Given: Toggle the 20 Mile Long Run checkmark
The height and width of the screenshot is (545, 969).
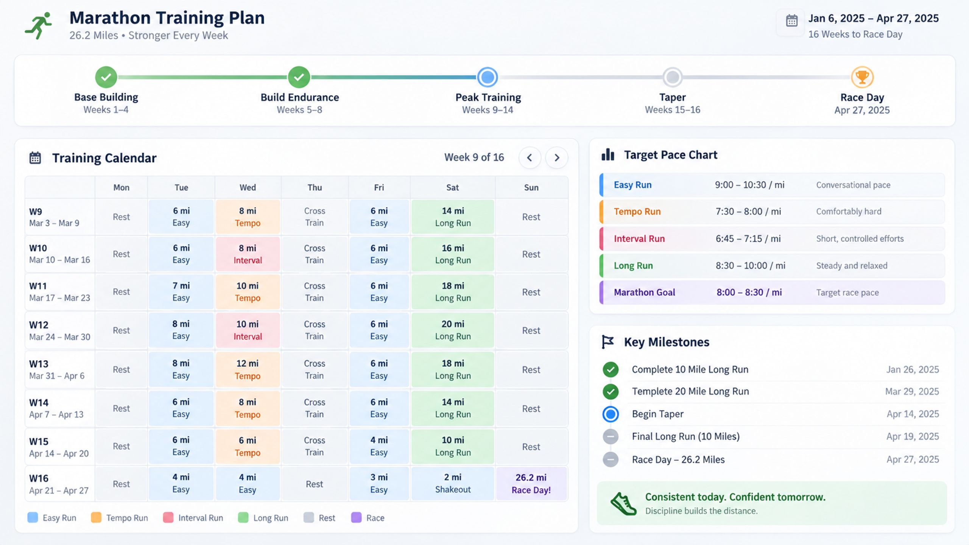Looking at the screenshot, I should tap(611, 391).
